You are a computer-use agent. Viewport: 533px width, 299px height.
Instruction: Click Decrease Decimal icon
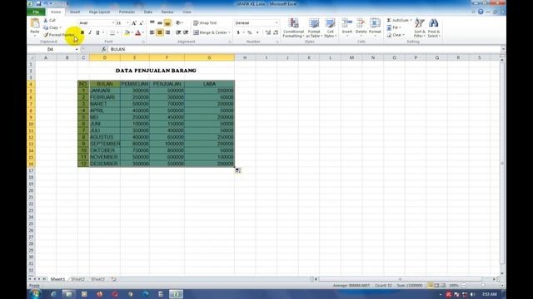click(276, 32)
